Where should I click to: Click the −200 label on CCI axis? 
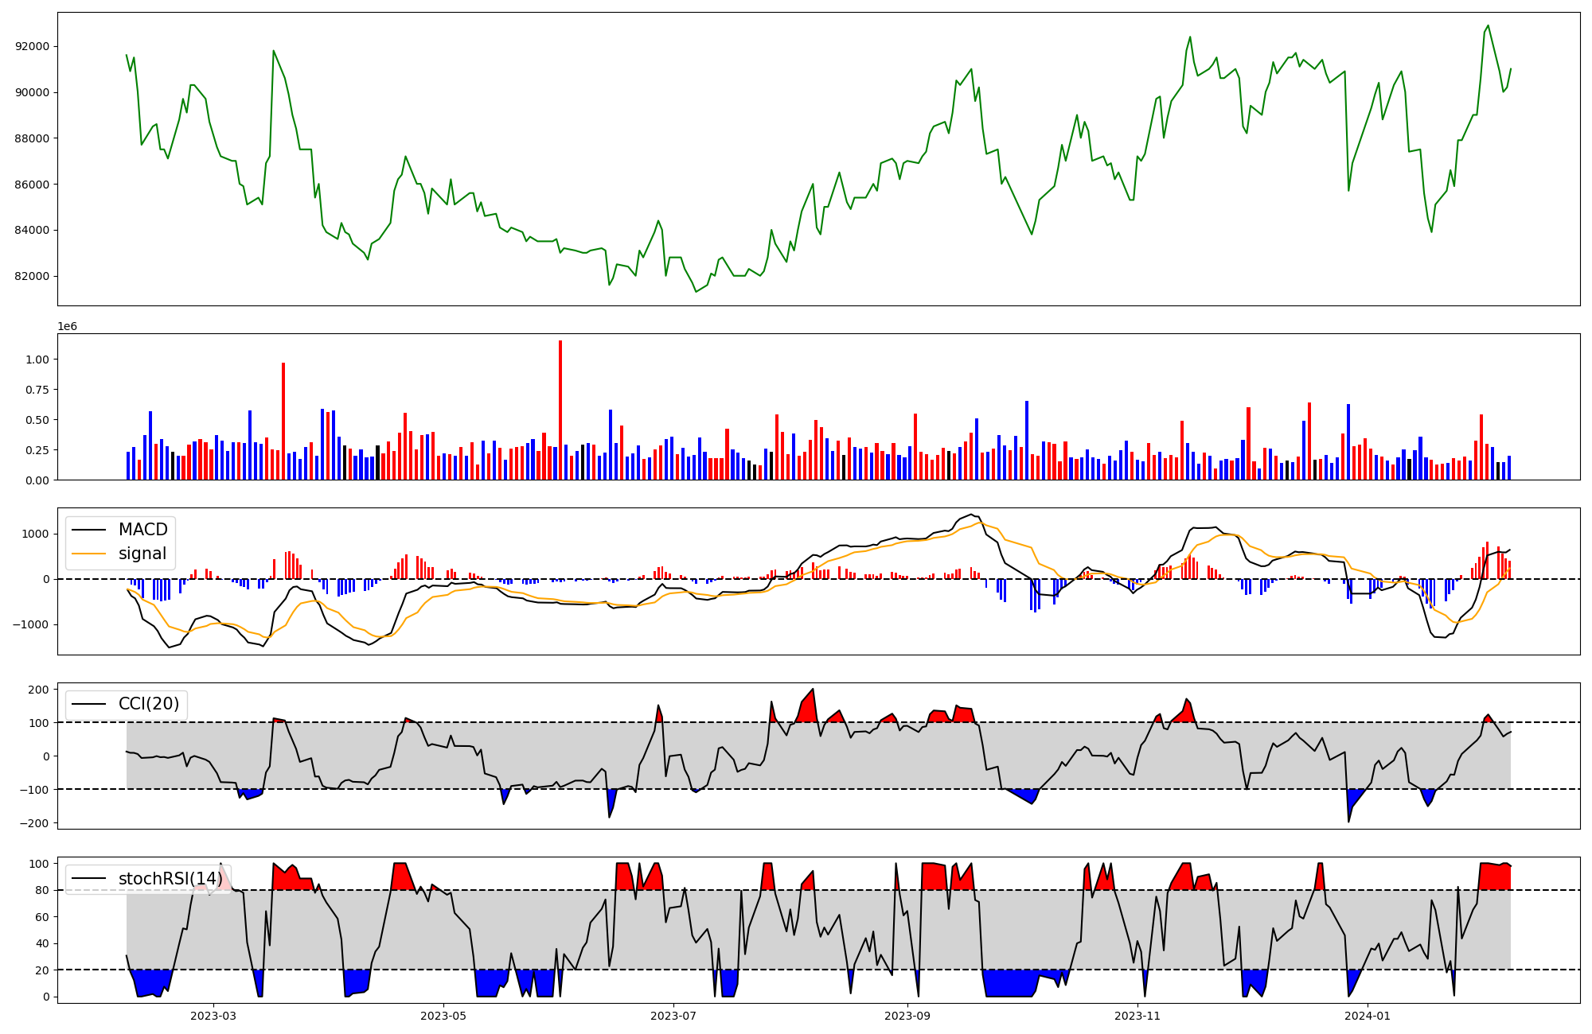coord(33,823)
